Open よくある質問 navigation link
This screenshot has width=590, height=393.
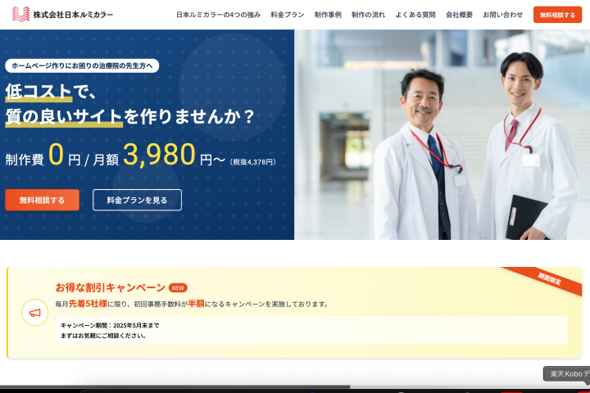click(x=415, y=15)
